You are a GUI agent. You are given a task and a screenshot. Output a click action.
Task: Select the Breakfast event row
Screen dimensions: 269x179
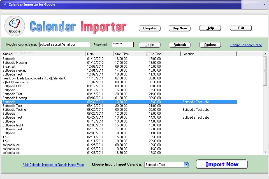tap(119, 67)
